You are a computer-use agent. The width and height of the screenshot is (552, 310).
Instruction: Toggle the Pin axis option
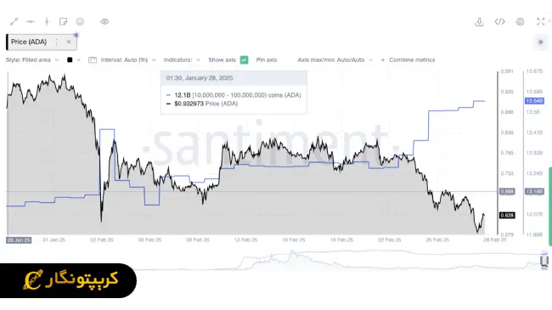click(x=267, y=60)
